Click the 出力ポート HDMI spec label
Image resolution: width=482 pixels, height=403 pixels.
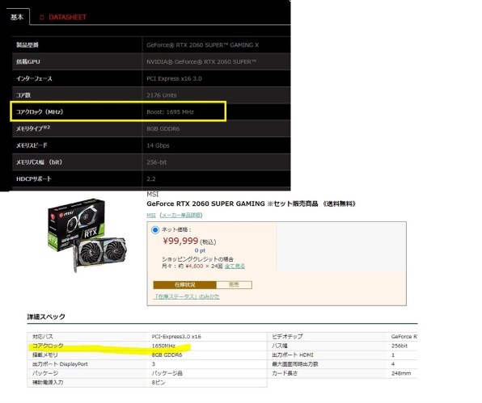coord(292,355)
